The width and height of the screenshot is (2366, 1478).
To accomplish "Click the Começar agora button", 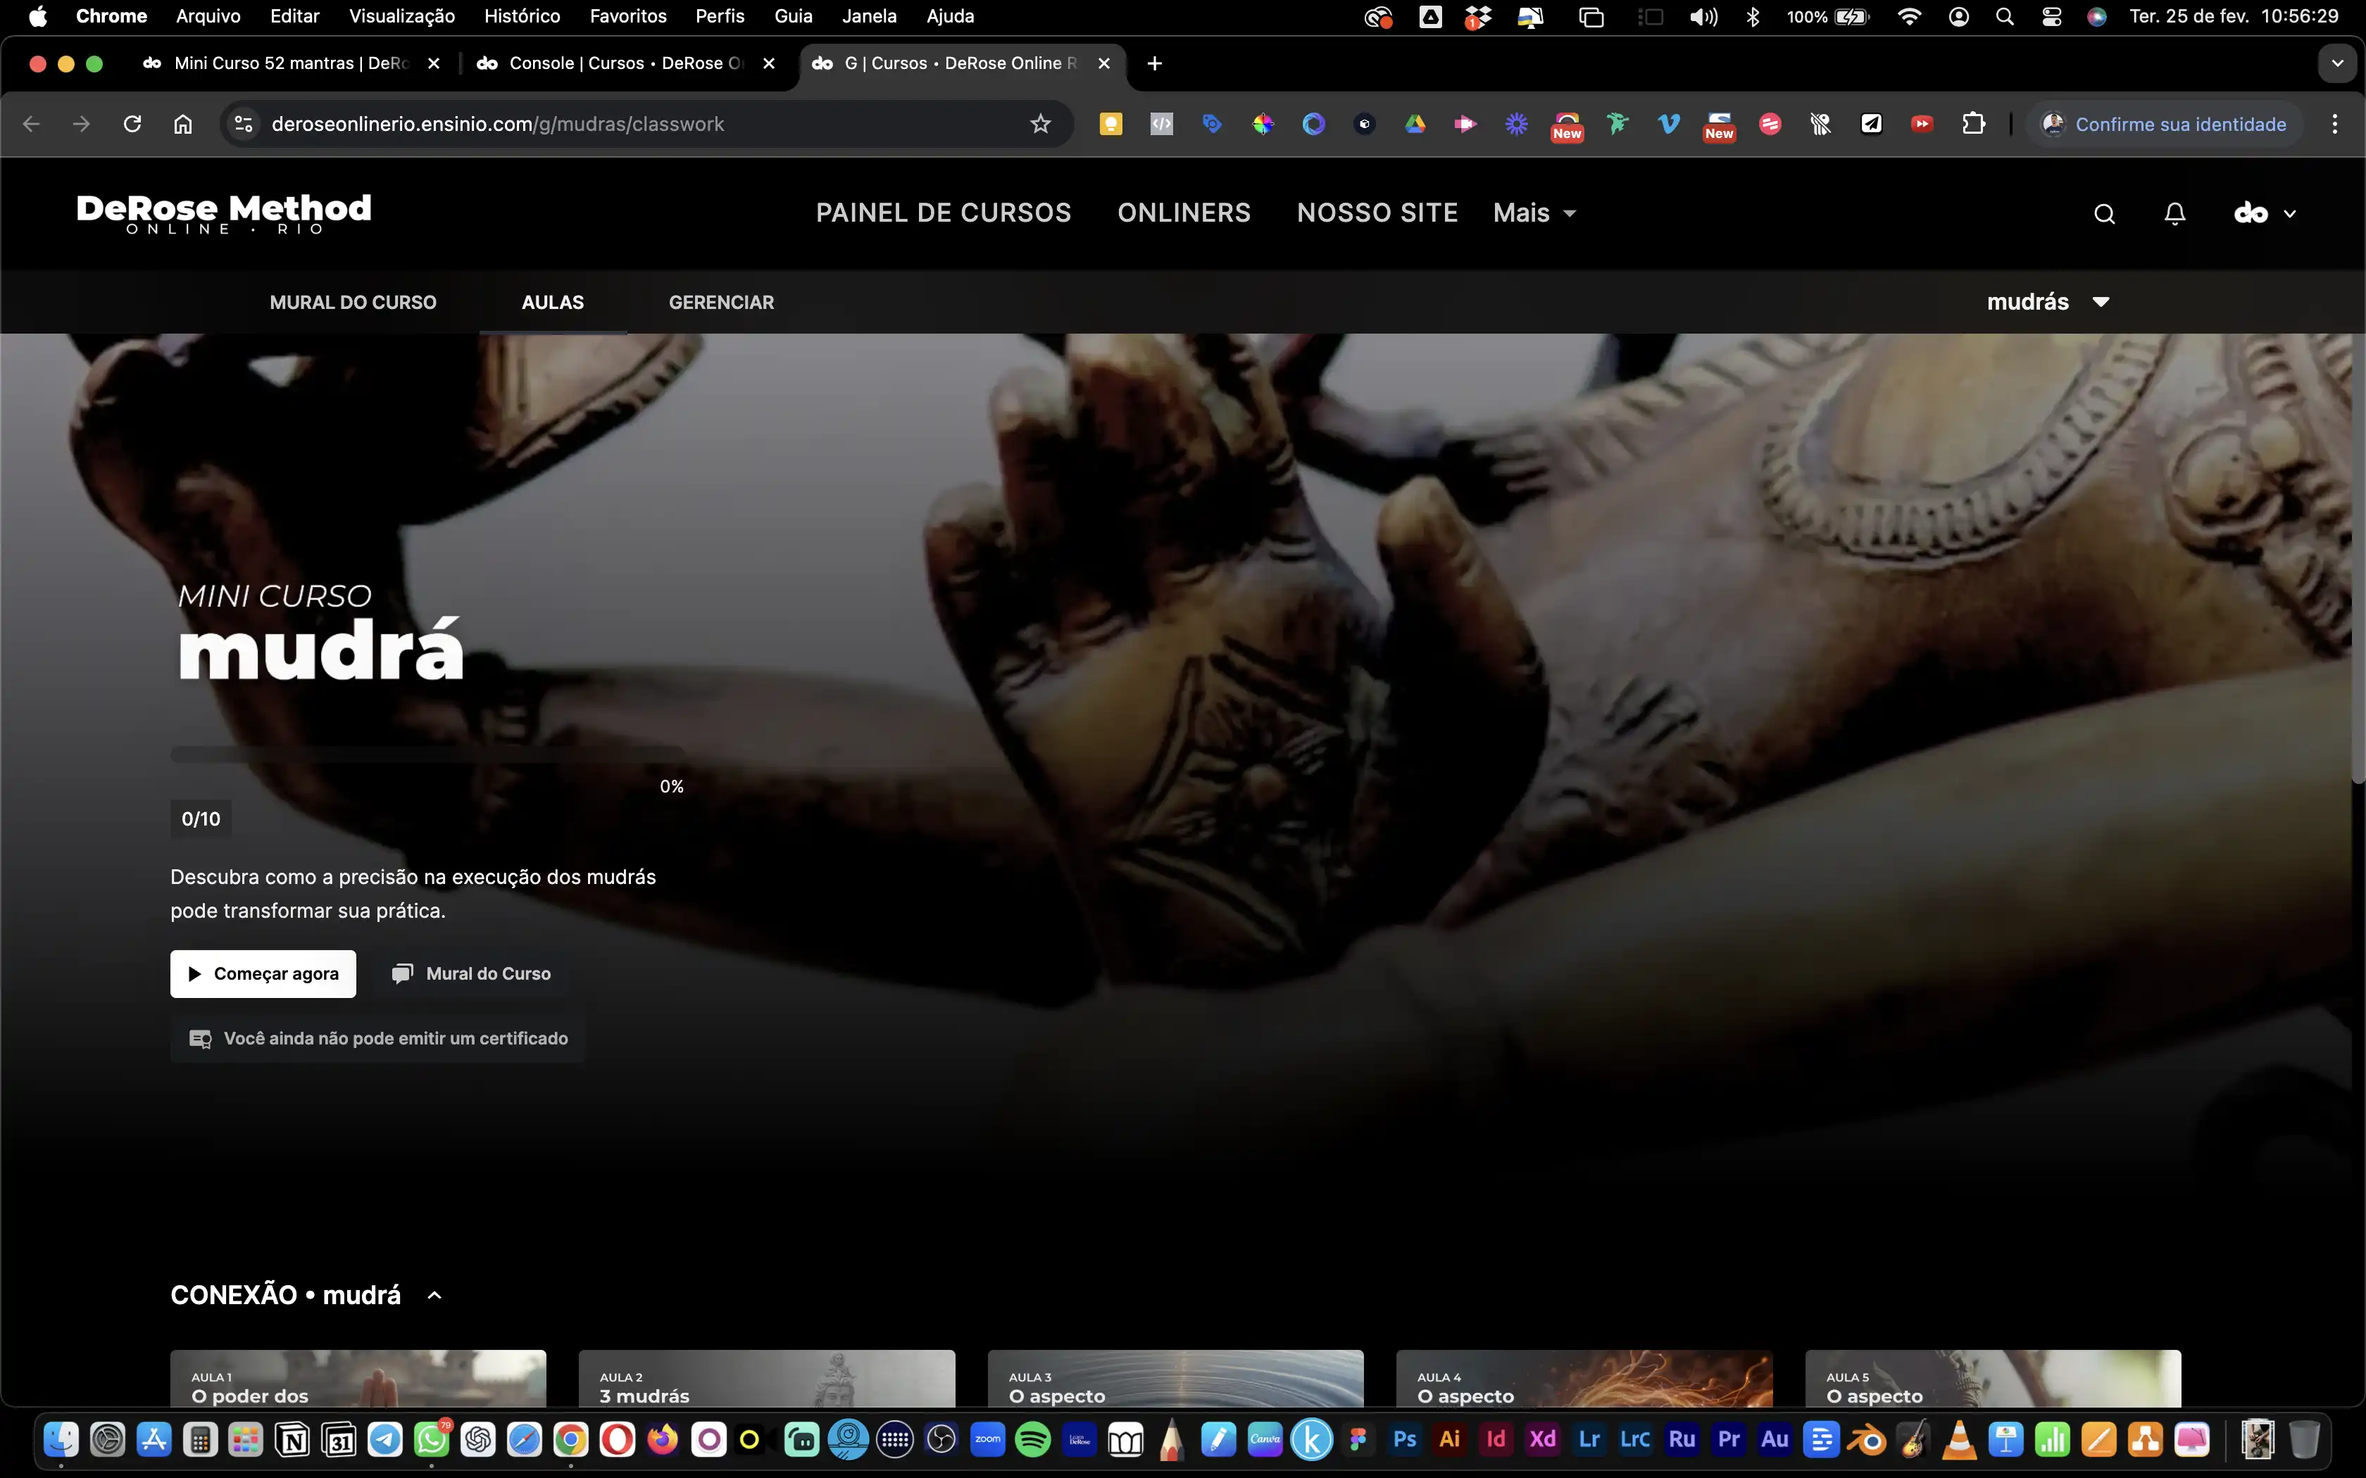I will (x=263, y=973).
